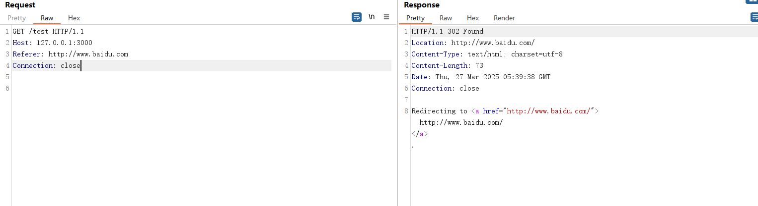758x206 pixels.
Task: Click the Location header in the Response
Action: click(472, 43)
